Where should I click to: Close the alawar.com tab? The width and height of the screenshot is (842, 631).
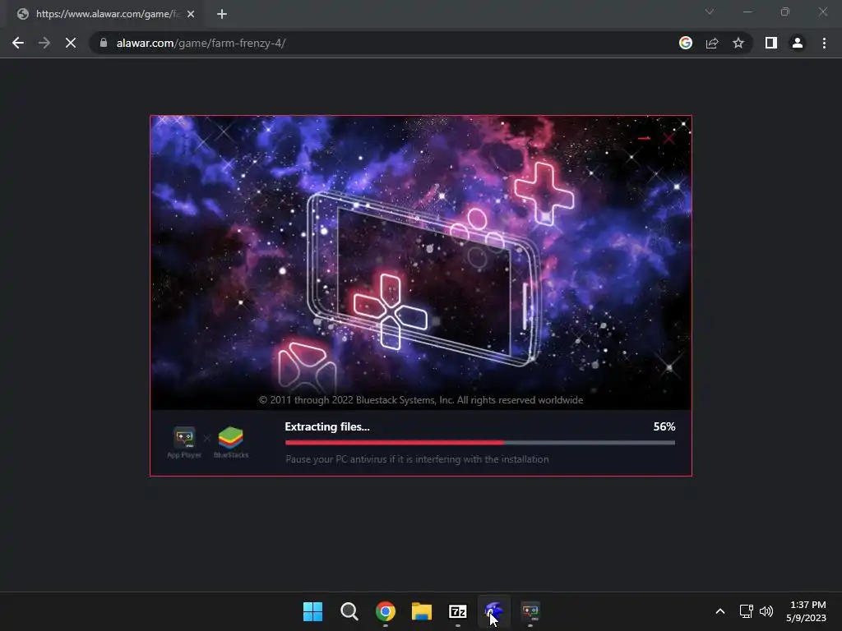(191, 14)
